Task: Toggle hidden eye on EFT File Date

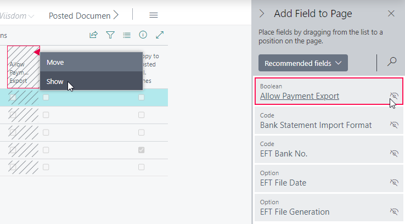Action: click(x=394, y=182)
